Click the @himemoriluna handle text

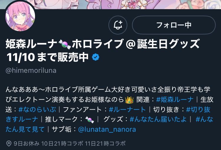[x=31, y=70]
